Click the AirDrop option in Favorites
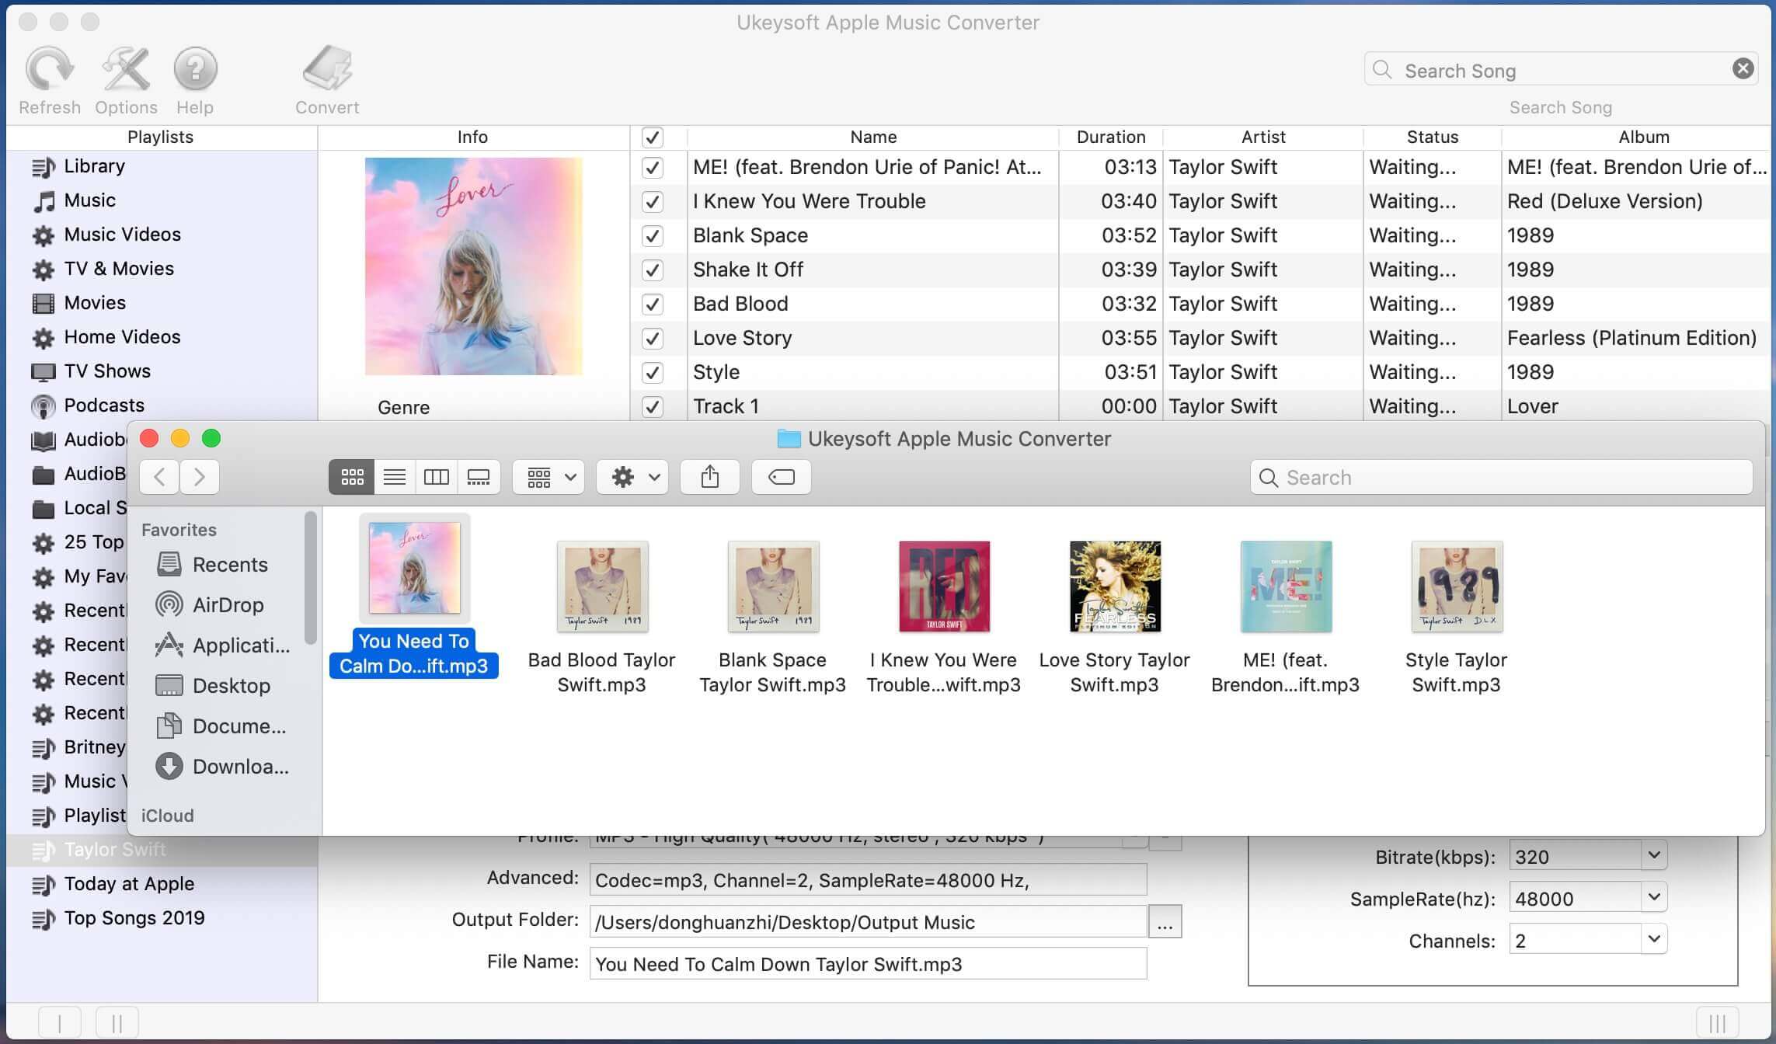This screenshot has height=1044, width=1776. coord(228,604)
